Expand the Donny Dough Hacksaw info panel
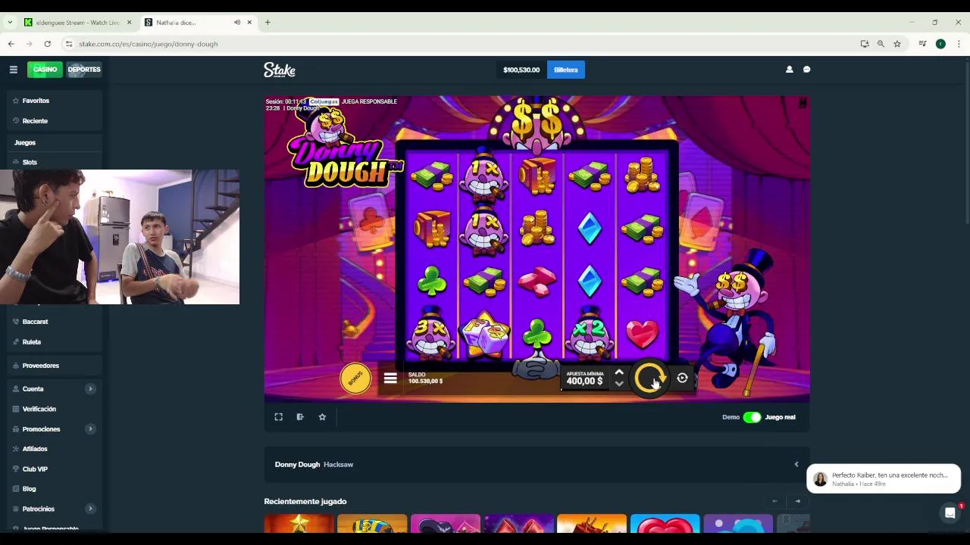The image size is (970, 545). coord(796,465)
